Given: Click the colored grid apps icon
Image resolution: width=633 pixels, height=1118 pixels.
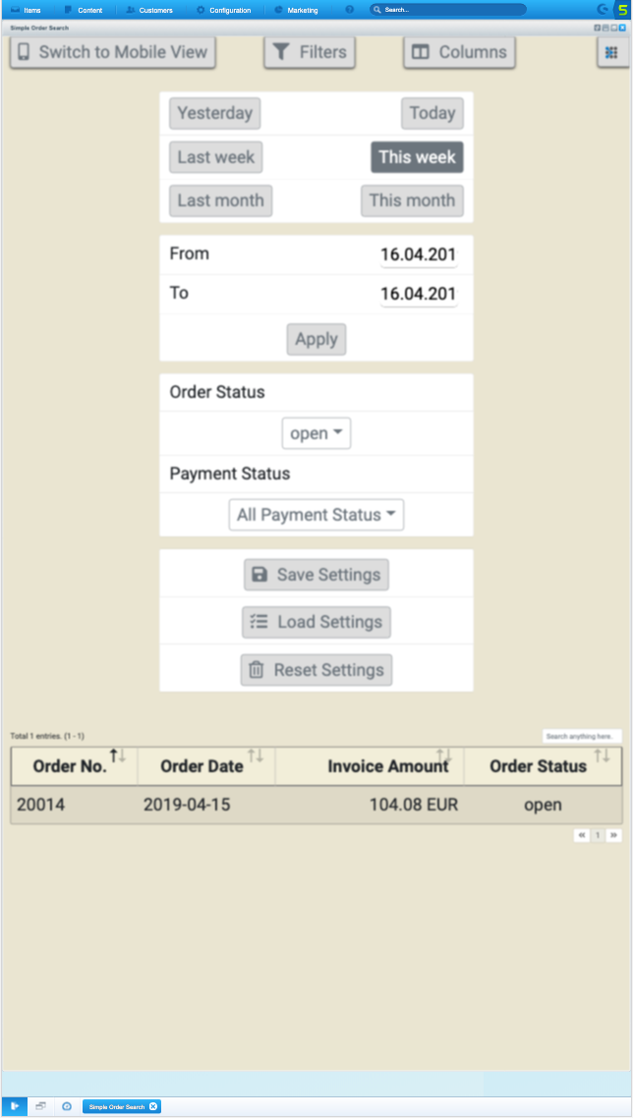Looking at the screenshot, I should (x=612, y=52).
